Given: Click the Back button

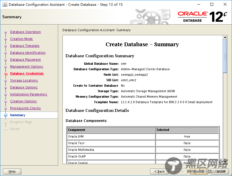Looking at the screenshot, I should [159, 171].
